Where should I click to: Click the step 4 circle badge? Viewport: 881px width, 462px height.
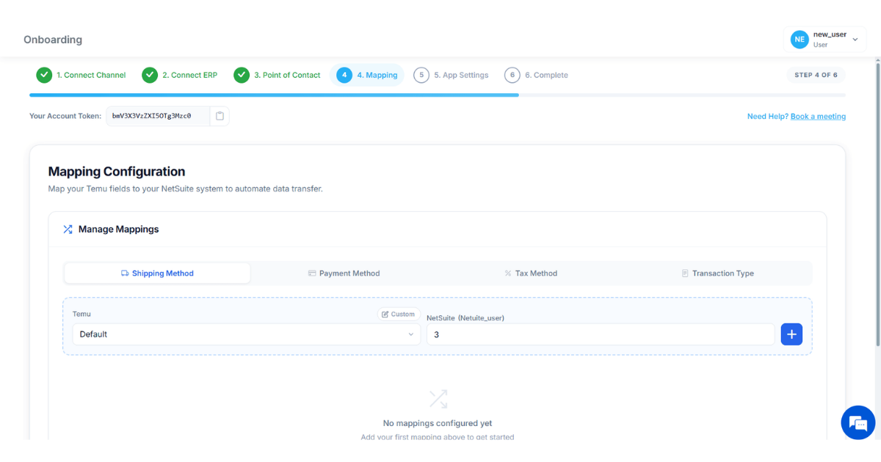click(x=344, y=75)
